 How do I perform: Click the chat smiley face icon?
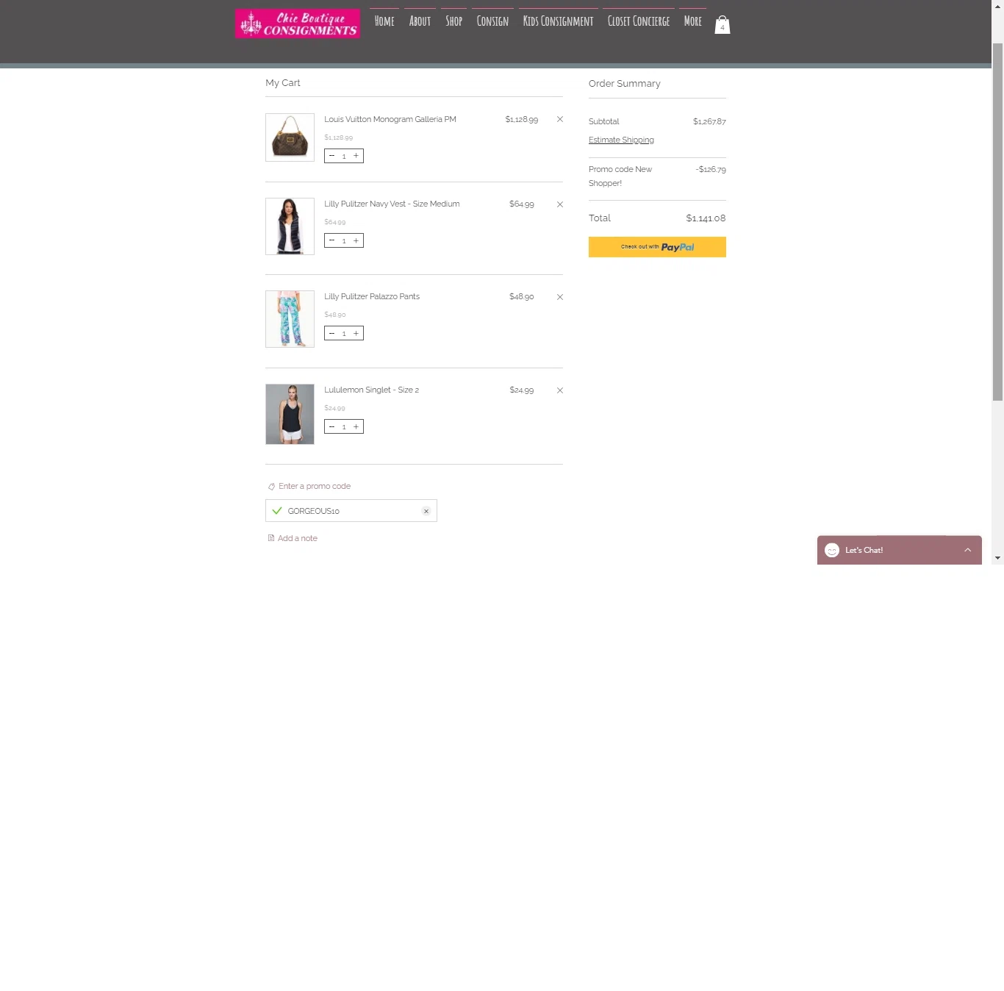click(x=832, y=550)
